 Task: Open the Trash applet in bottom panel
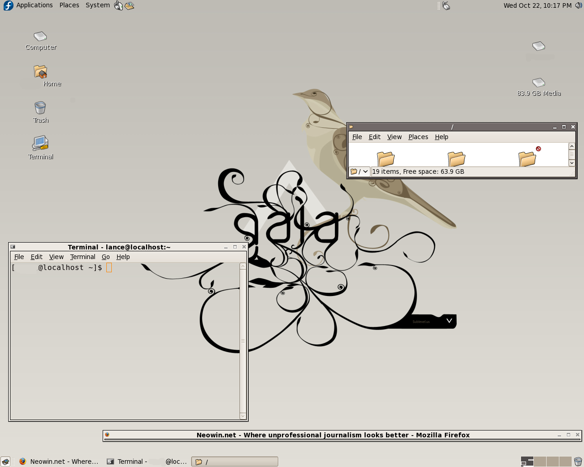pos(578,462)
